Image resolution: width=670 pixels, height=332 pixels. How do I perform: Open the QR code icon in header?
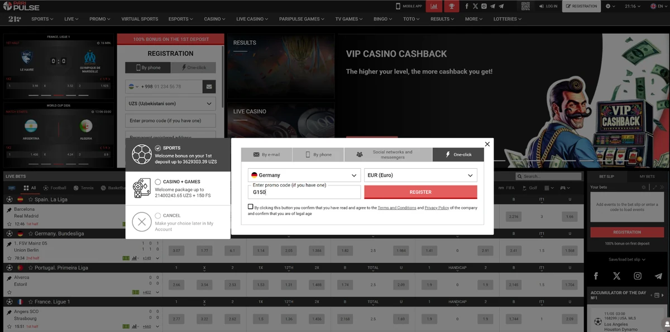tap(525, 6)
